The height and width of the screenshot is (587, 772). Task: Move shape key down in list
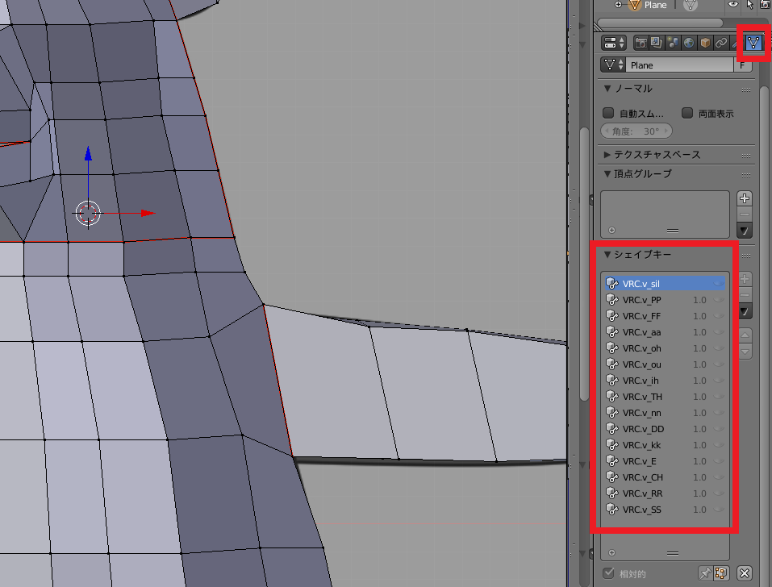745,352
